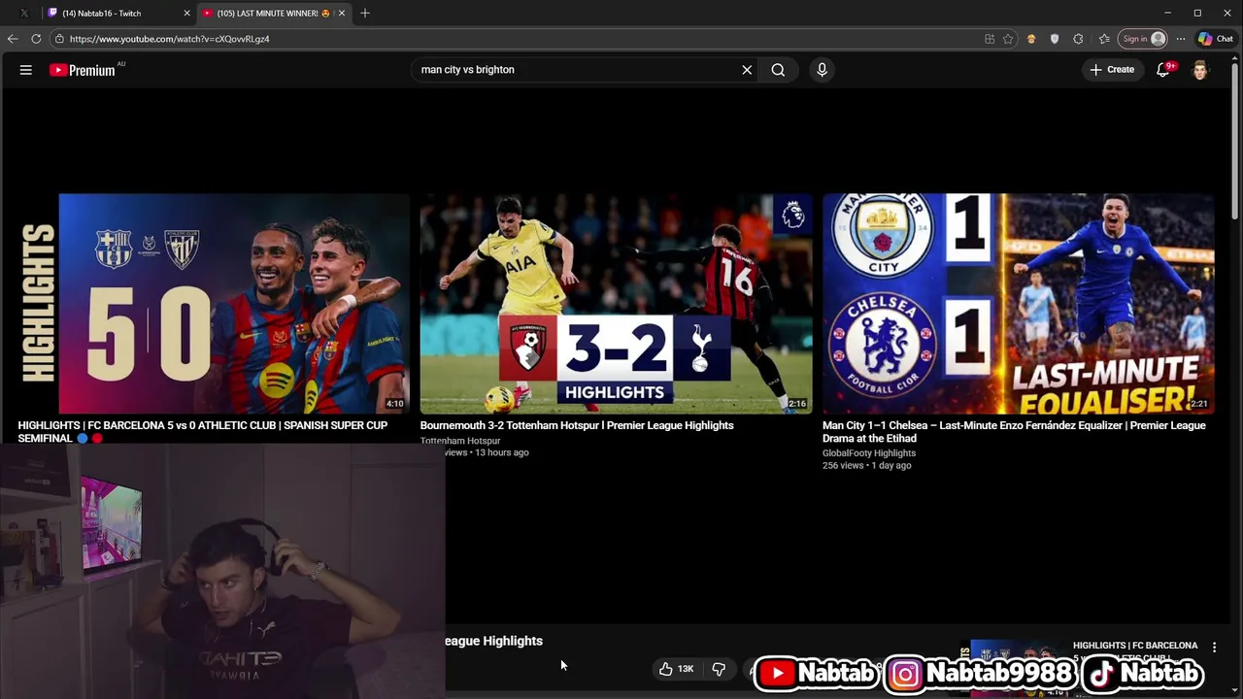Screen dimensions: 1243x699
Task: Open the Bournemouth 3-2 Tottenham thumbnail
Action: 616,304
